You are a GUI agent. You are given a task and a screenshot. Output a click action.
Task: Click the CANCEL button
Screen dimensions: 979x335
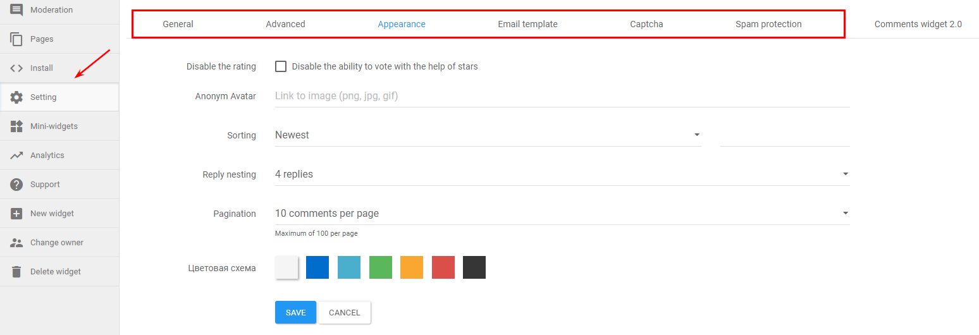[x=345, y=312]
